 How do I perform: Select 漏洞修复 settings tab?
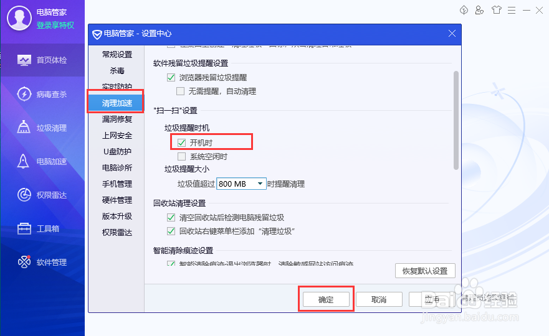point(117,119)
